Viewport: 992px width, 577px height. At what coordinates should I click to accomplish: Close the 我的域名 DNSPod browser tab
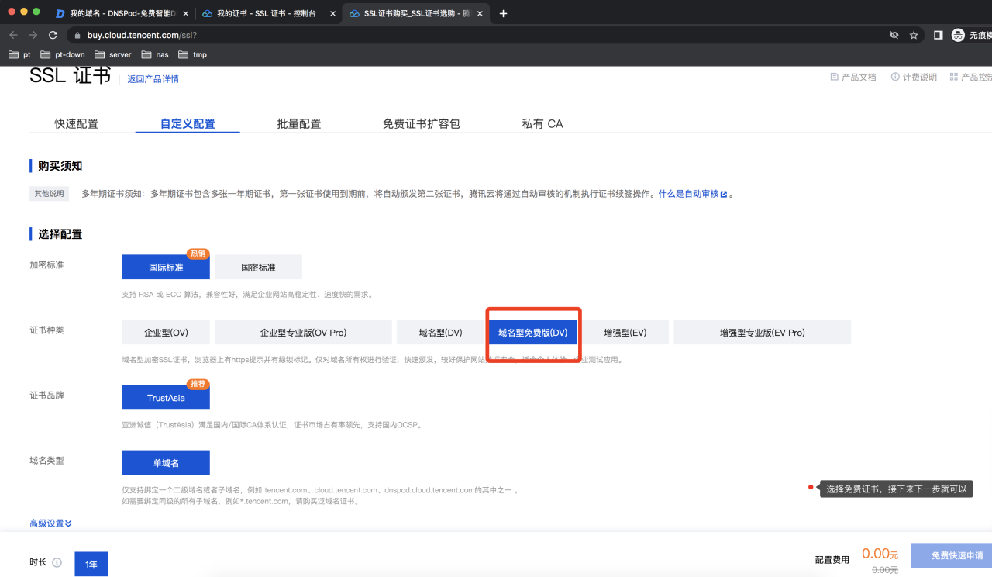coord(185,13)
